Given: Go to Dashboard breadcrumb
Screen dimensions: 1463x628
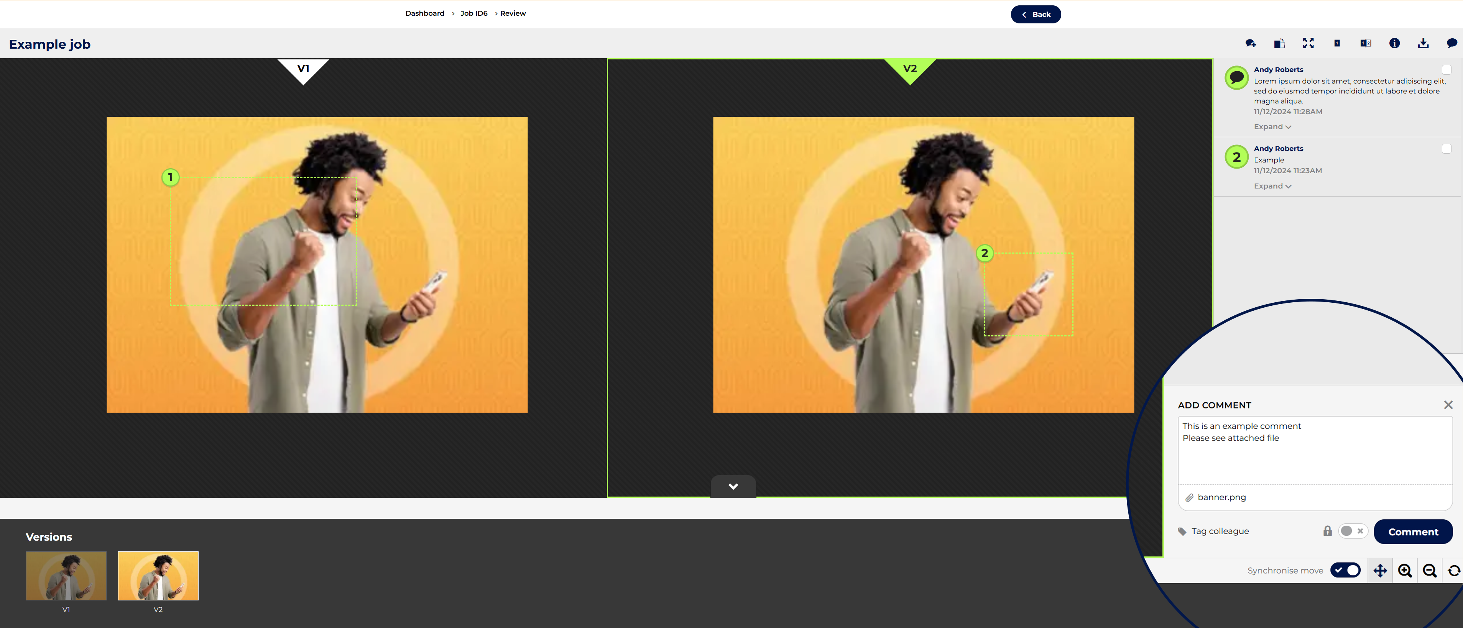Looking at the screenshot, I should click(425, 13).
